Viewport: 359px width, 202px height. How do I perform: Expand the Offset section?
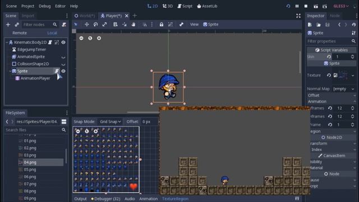[332, 95]
